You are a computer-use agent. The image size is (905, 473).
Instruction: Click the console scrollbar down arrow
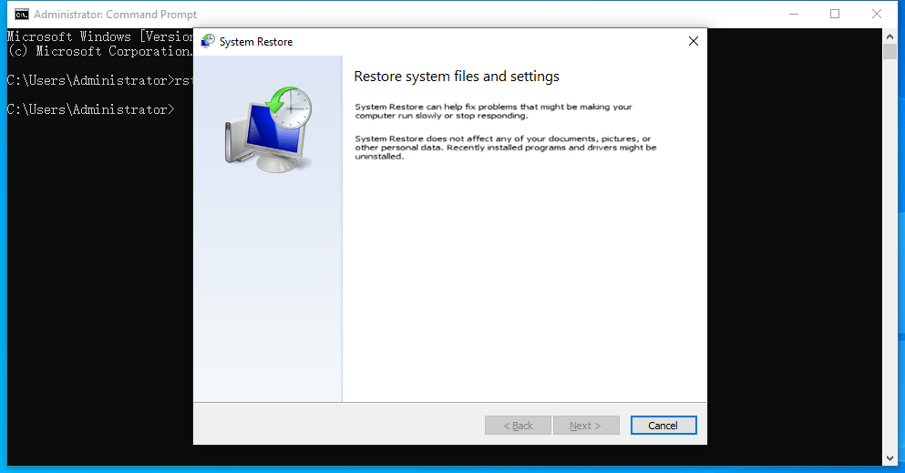[x=890, y=458]
